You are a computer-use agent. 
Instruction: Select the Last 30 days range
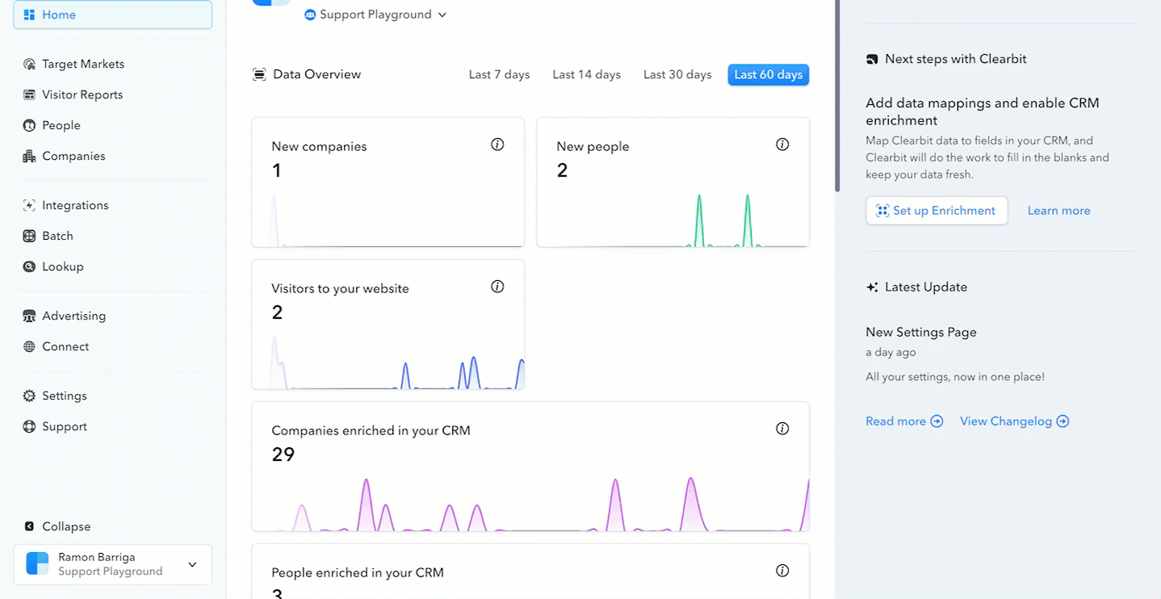(x=677, y=74)
